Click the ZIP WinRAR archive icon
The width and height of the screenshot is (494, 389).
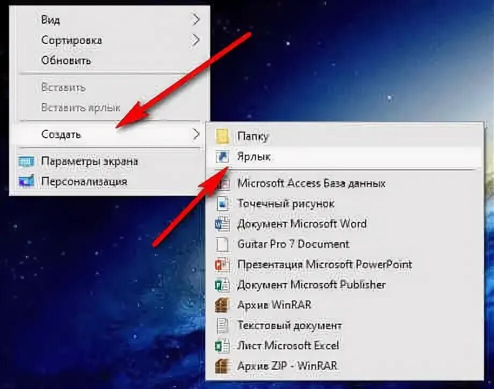click(x=222, y=366)
